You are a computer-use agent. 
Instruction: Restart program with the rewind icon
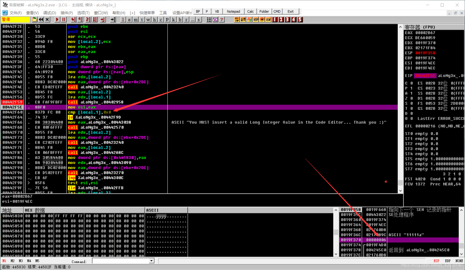click(41, 19)
